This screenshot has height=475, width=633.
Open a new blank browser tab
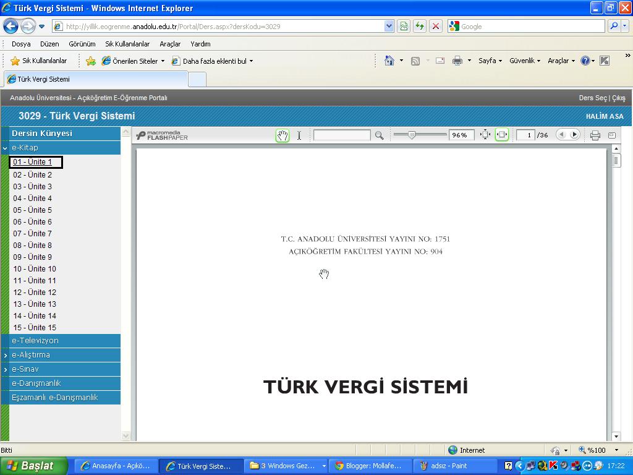tap(197, 80)
